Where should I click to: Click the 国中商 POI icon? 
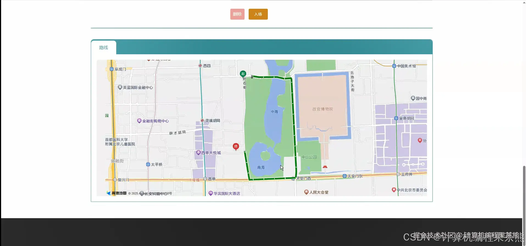[413, 98]
